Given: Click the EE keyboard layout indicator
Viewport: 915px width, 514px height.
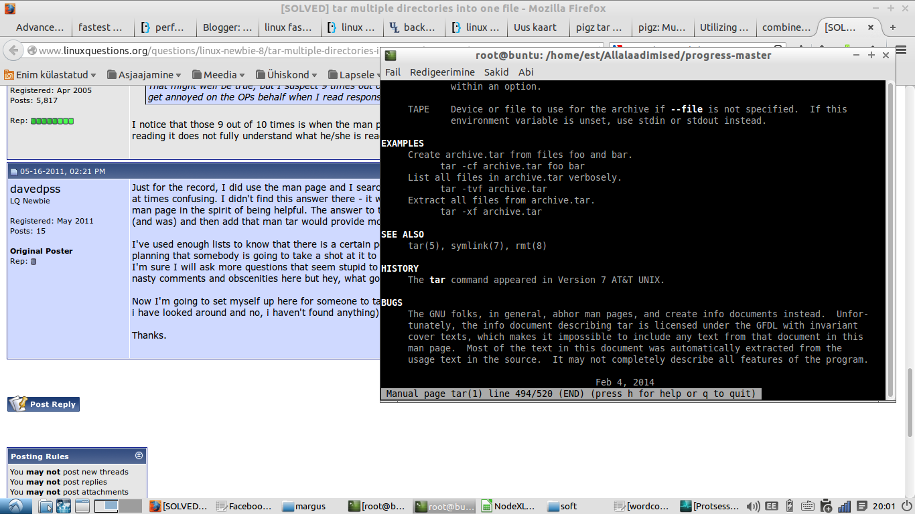Looking at the screenshot, I should (x=772, y=506).
